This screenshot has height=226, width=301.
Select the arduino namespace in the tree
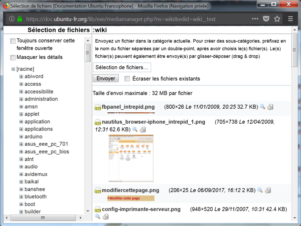click(33, 136)
